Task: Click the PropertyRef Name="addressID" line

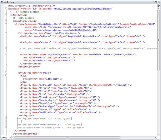Action: 42,79
